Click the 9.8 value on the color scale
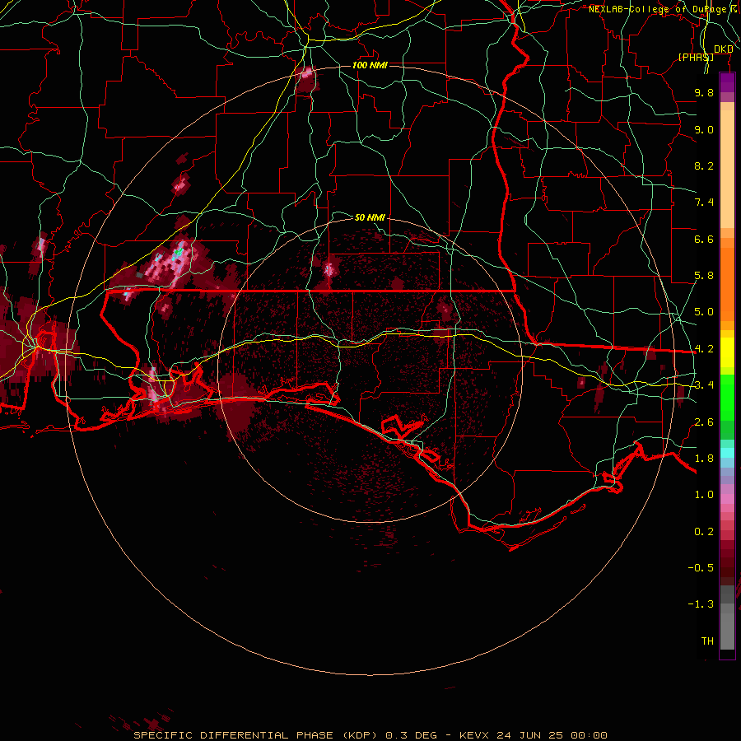Image resolution: width=741 pixels, height=741 pixels. 704,92
